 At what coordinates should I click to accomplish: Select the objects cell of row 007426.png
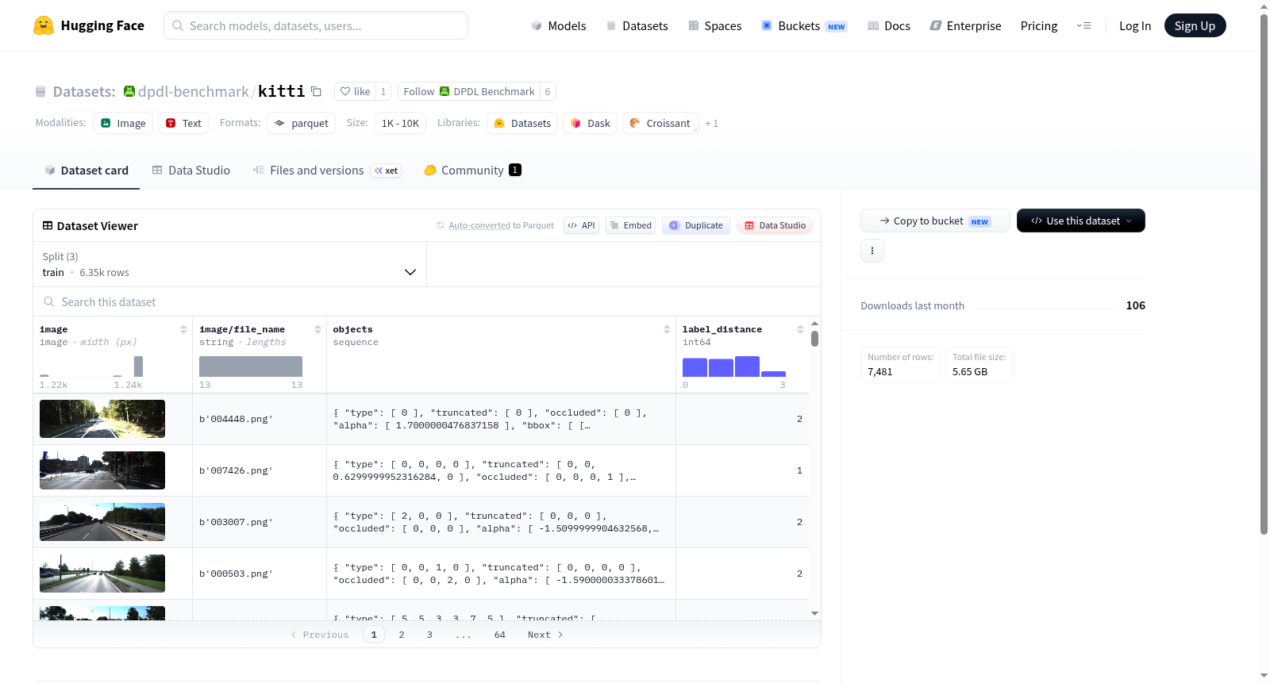pyautogui.click(x=501, y=470)
